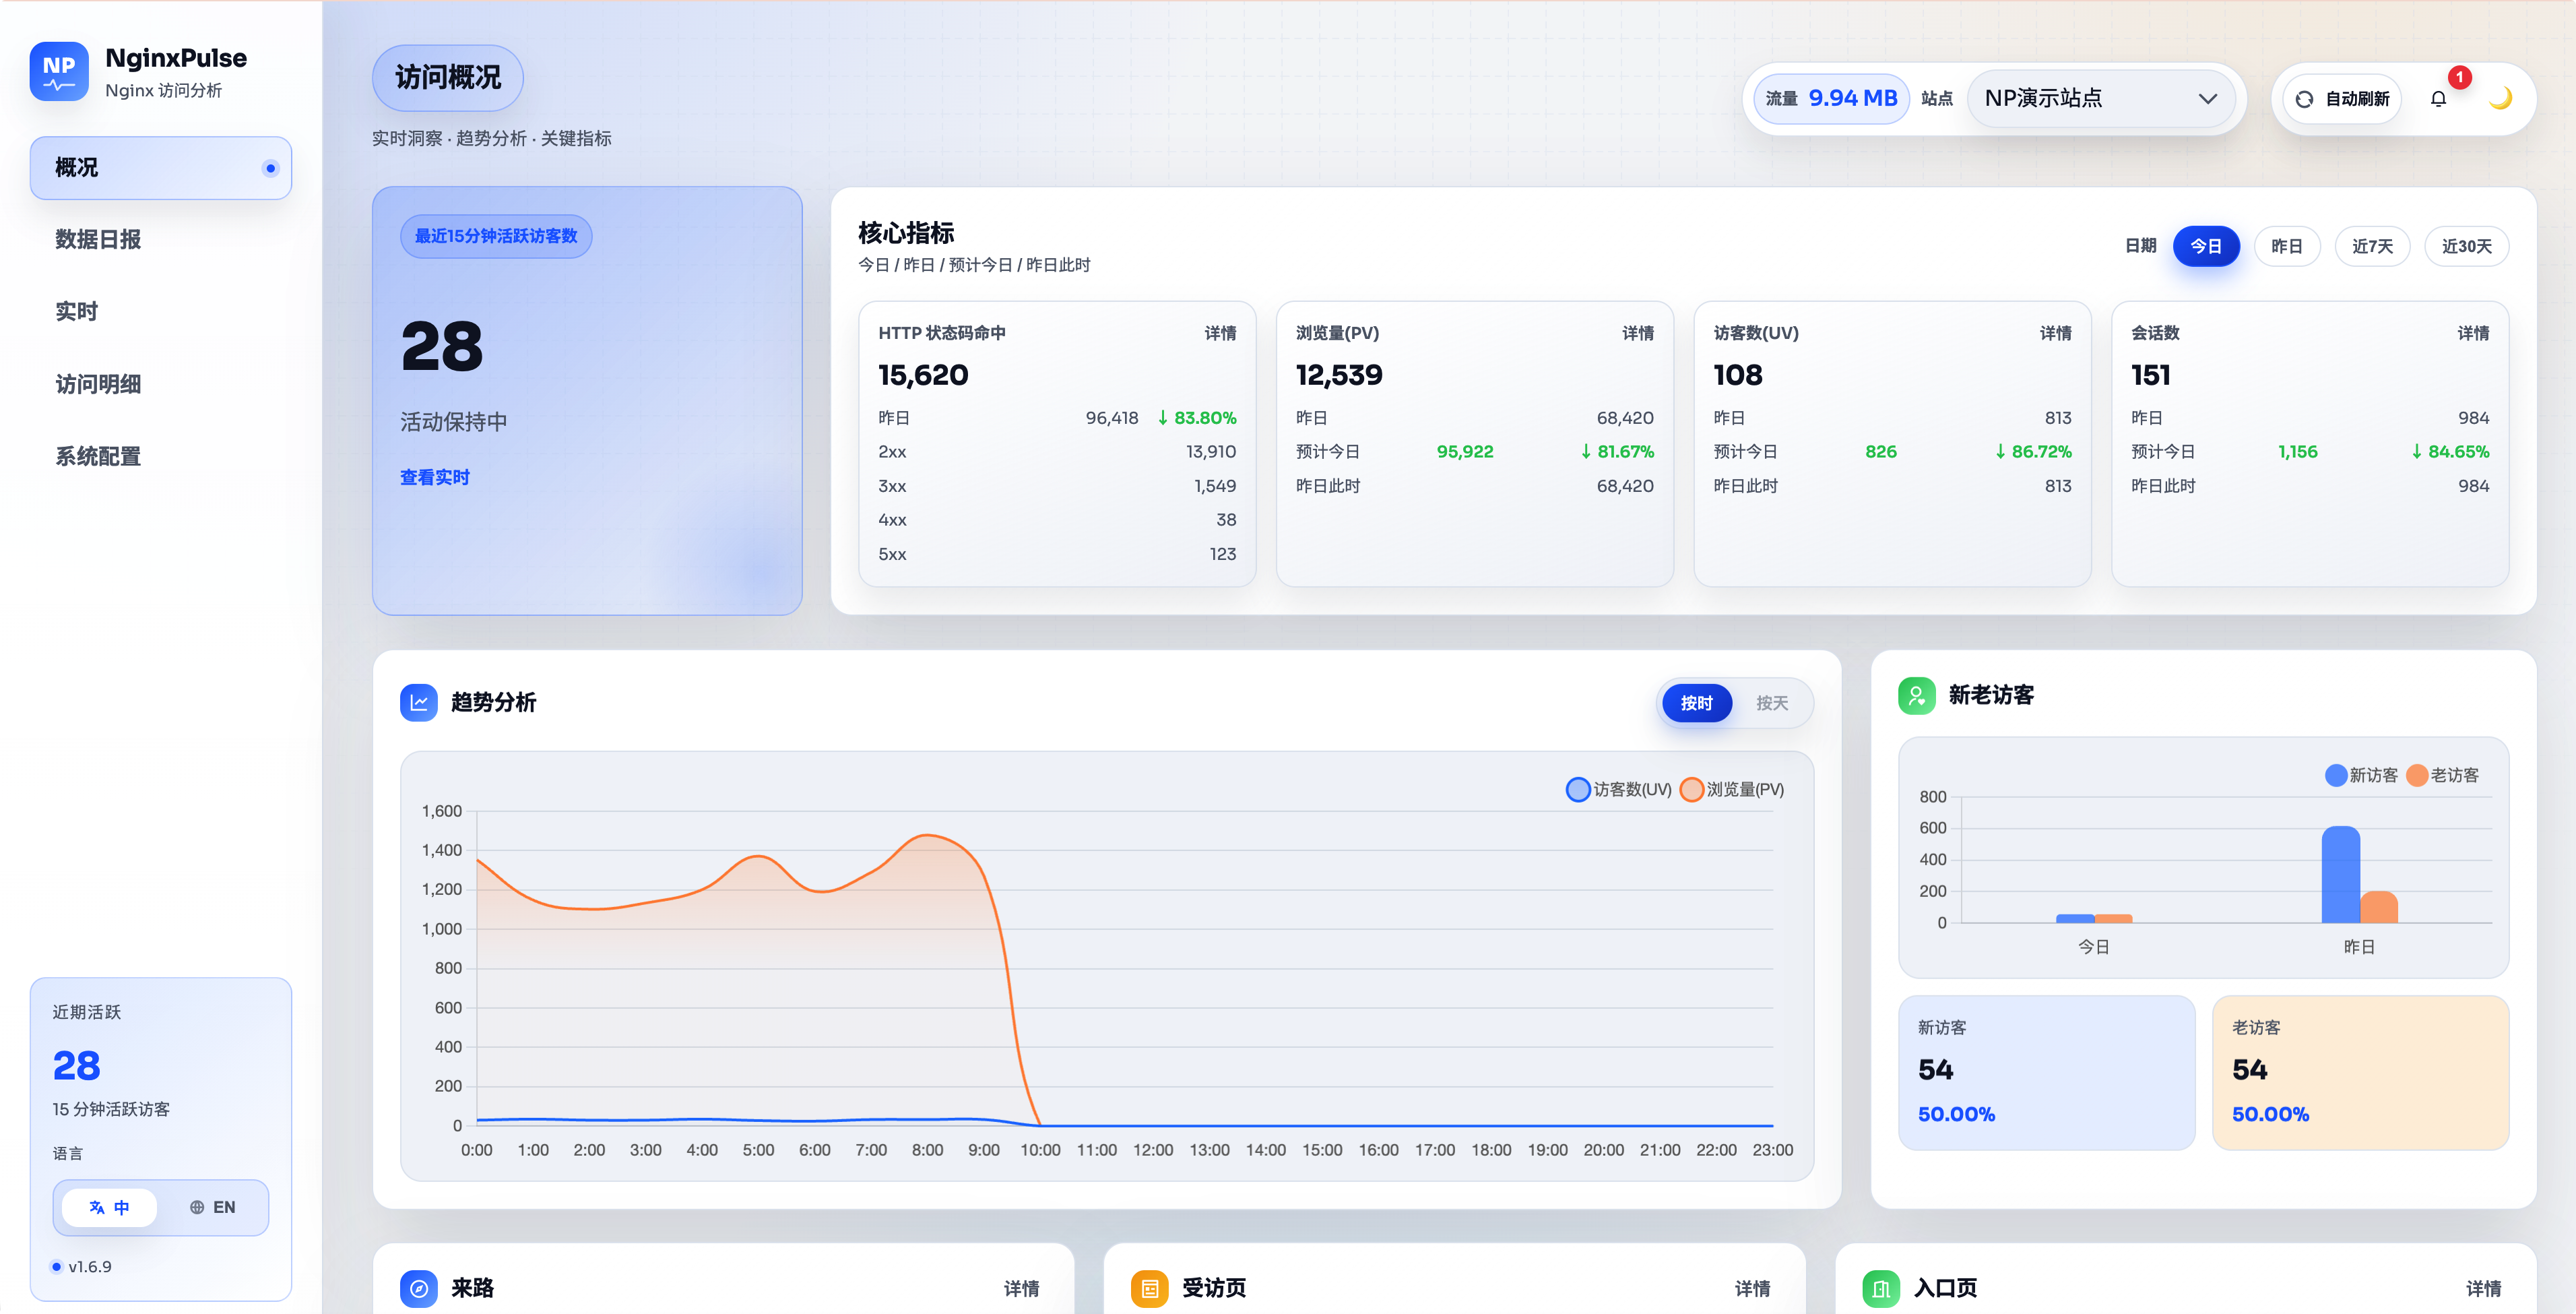Click the NginxPulse NP logo icon
Image resolution: width=2576 pixels, height=1314 pixels.
coord(59,72)
